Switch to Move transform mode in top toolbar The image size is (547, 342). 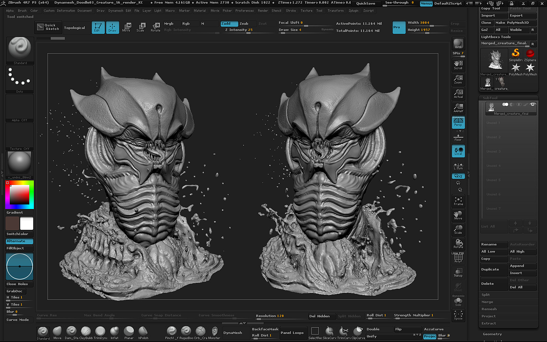[126, 27]
